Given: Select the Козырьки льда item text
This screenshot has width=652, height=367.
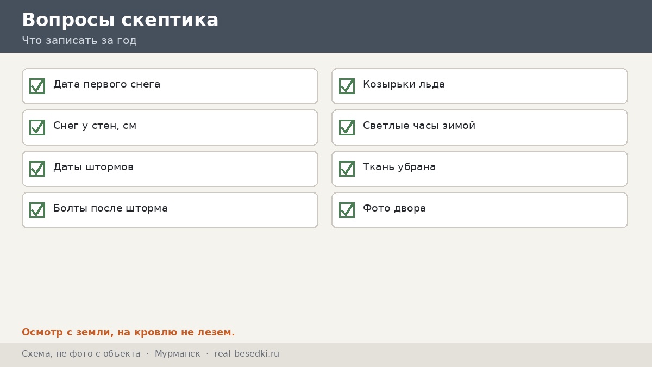Looking at the screenshot, I should pyautogui.click(x=404, y=85).
